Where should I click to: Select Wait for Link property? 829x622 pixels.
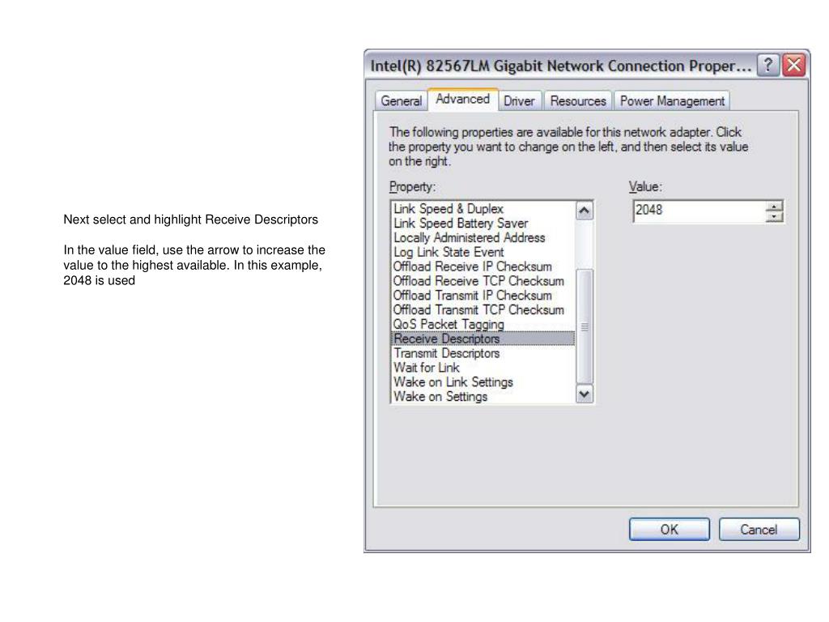pos(483,368)
